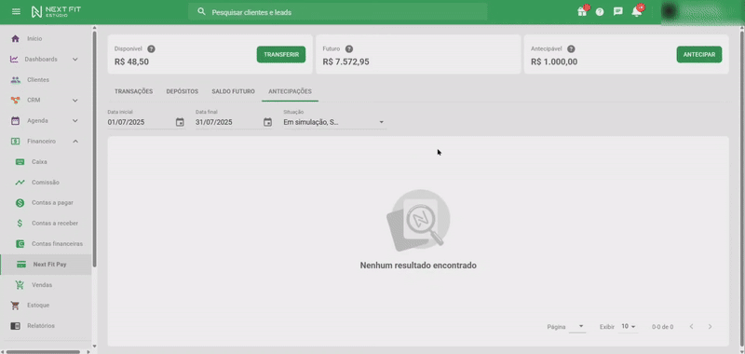
Task: Click the Transferir button
Action: click(x=281, y=55)
